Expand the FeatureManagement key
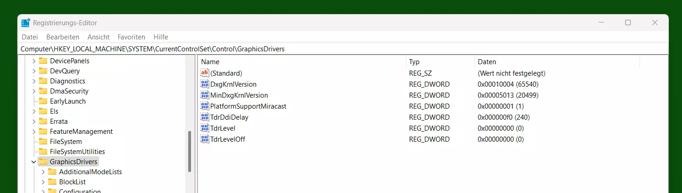The height and width of the screenshot is (193, 682). click(x=33, y=132)
